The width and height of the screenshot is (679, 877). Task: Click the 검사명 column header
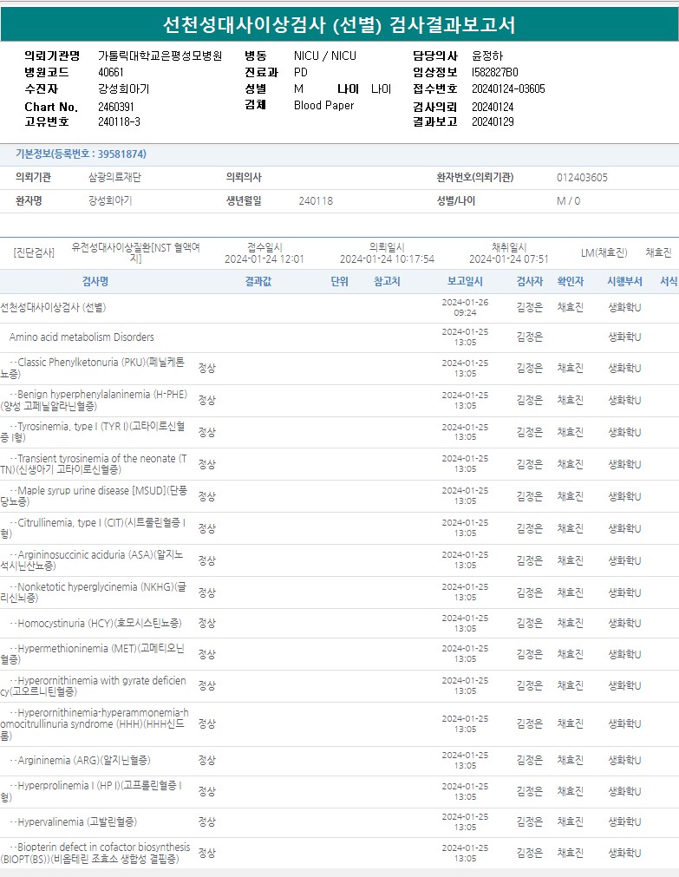[95, 282]
